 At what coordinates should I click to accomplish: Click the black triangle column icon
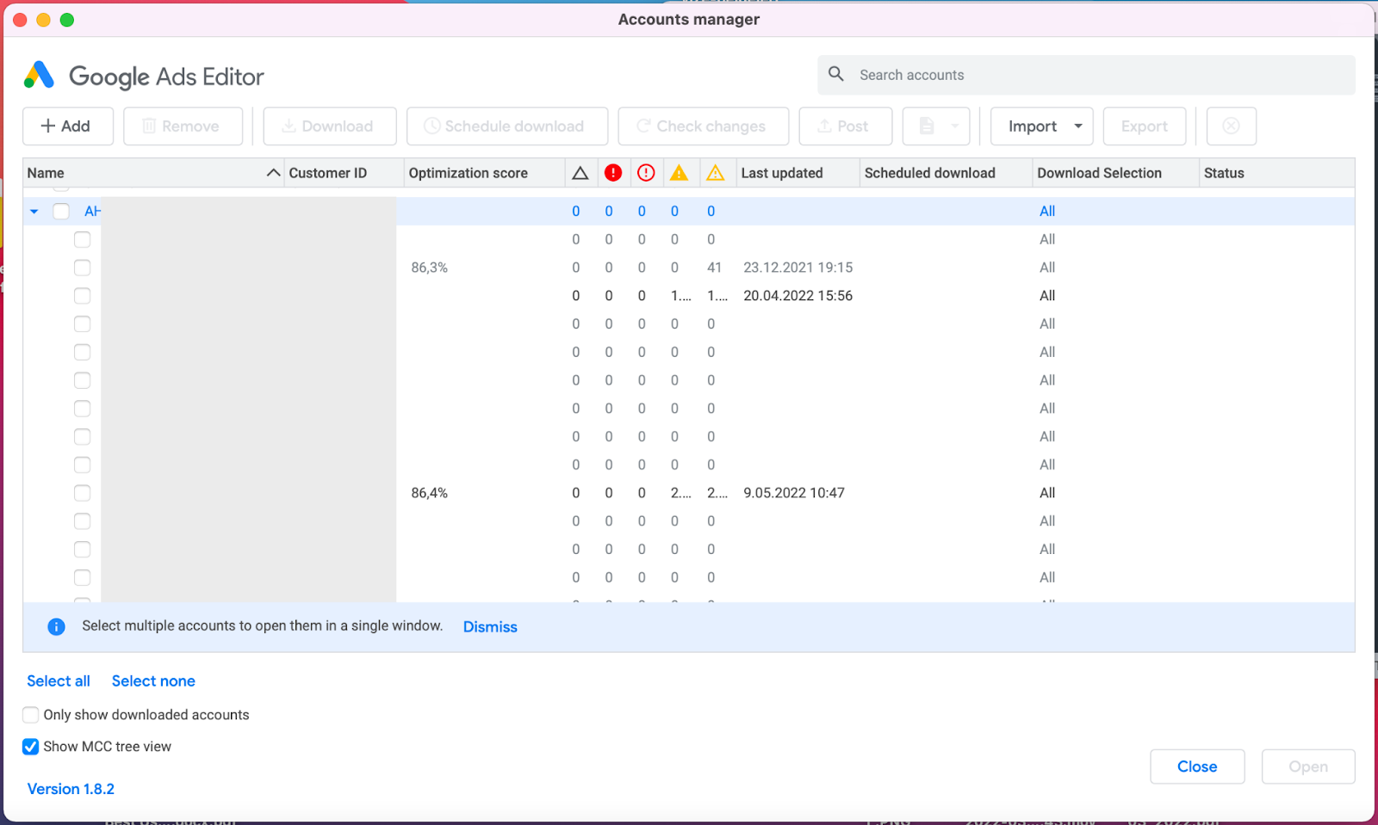point(580,173)
